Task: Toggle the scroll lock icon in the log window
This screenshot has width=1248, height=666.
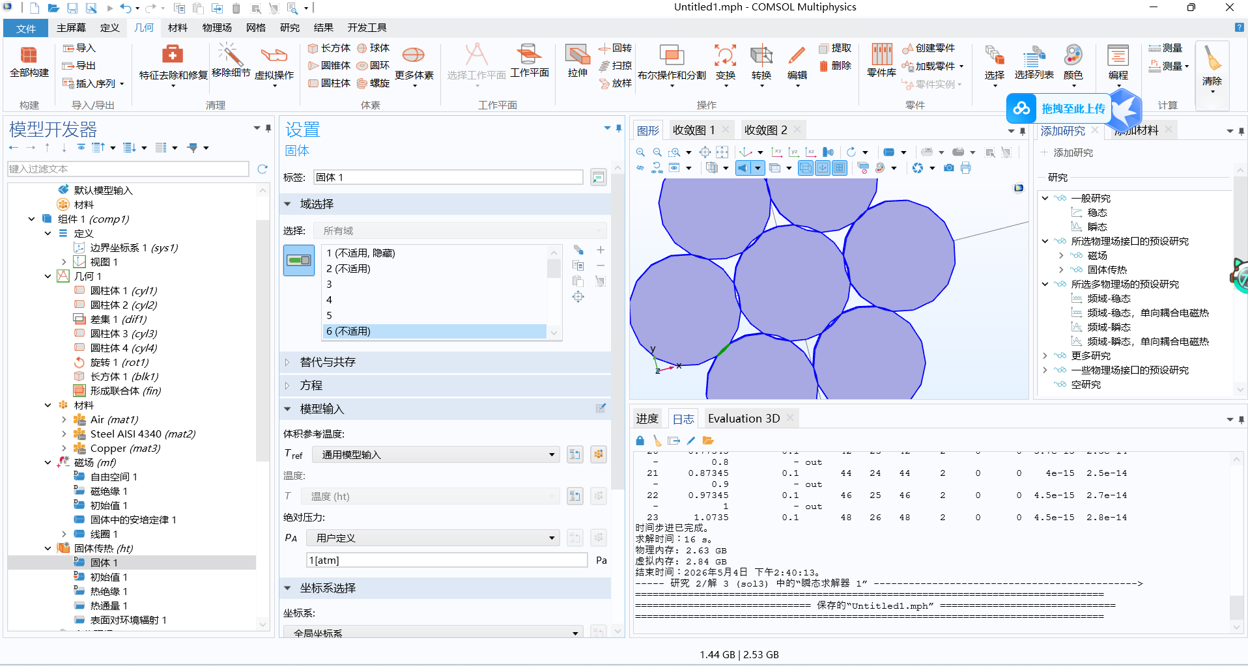Action: (640, 441)
